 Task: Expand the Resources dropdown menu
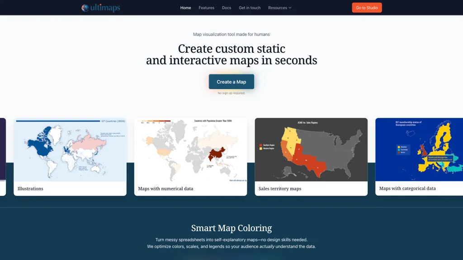pos(279,8)
